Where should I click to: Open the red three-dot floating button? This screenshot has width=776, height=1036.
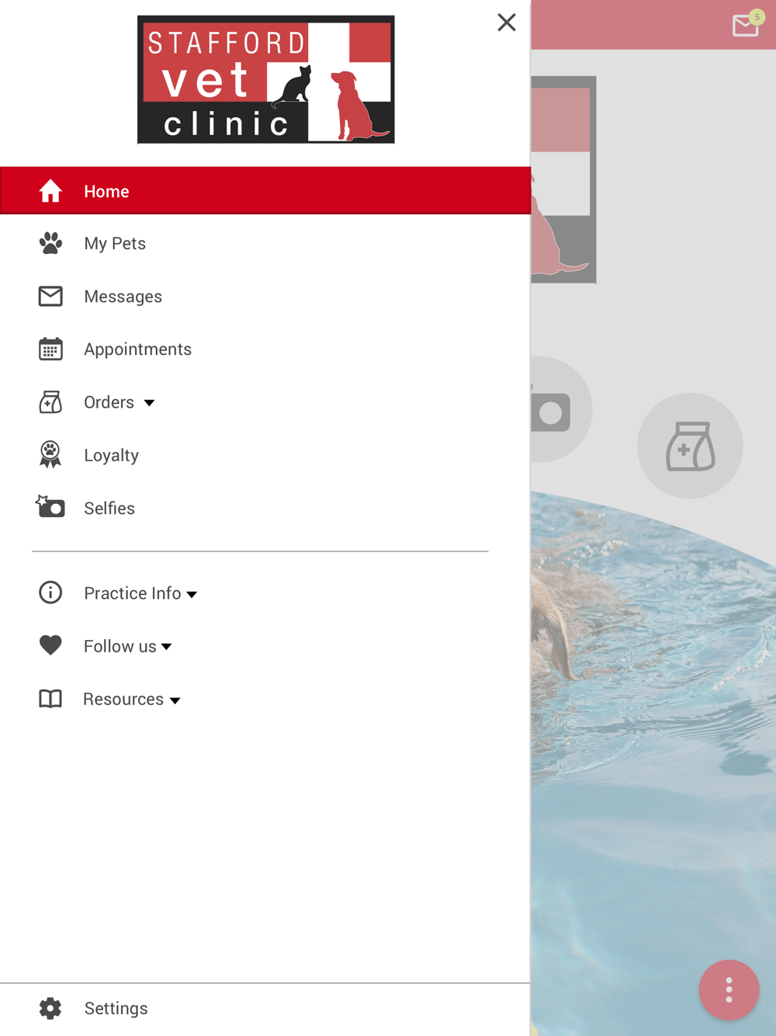tap(729, 990)
